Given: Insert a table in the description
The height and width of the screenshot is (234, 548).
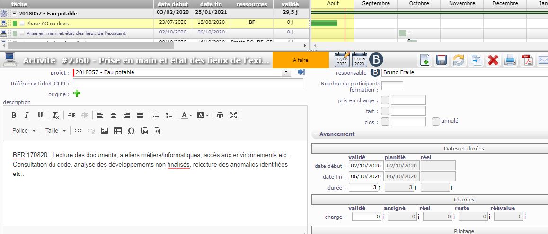Looking at the screenshot, I should point(118,131).
